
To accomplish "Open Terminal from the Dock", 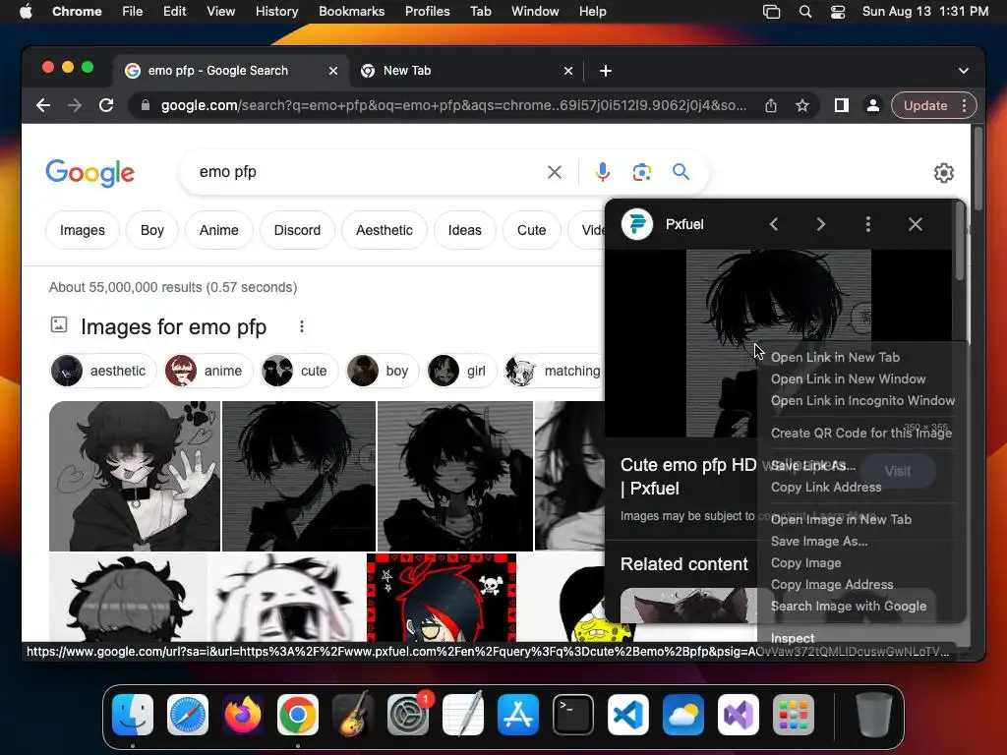I will (x=573, y=715).
